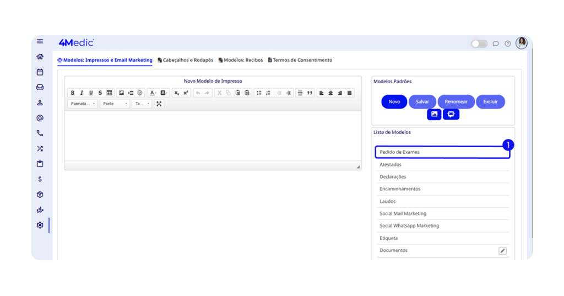564x296 pixels.
Task: Click the blue image button below Salvar
Action: 434,115
